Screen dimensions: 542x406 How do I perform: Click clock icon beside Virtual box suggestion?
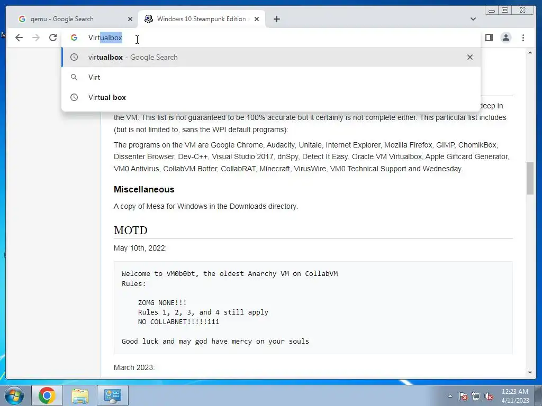(x=74, y=97)
